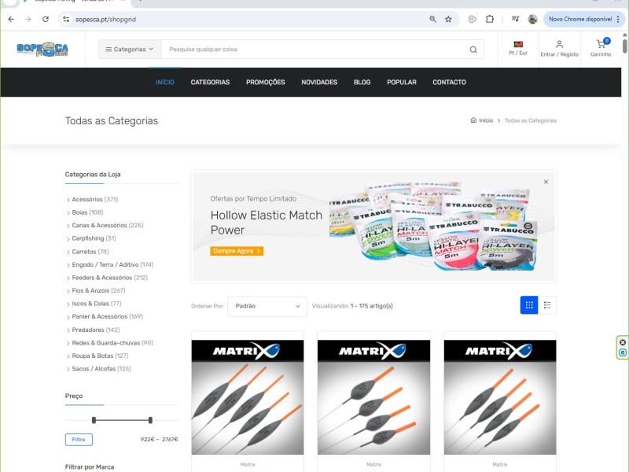Expand the Carretos category

68,252
